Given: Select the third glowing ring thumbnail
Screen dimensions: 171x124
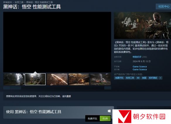Looking at the screenshot, I should tap(57, 79).
